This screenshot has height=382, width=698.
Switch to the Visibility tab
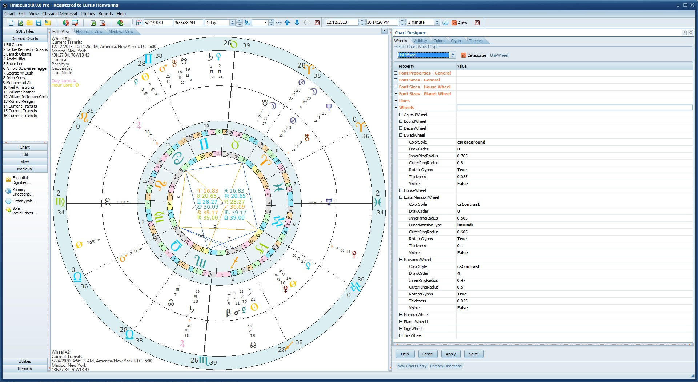click(420, 41)
